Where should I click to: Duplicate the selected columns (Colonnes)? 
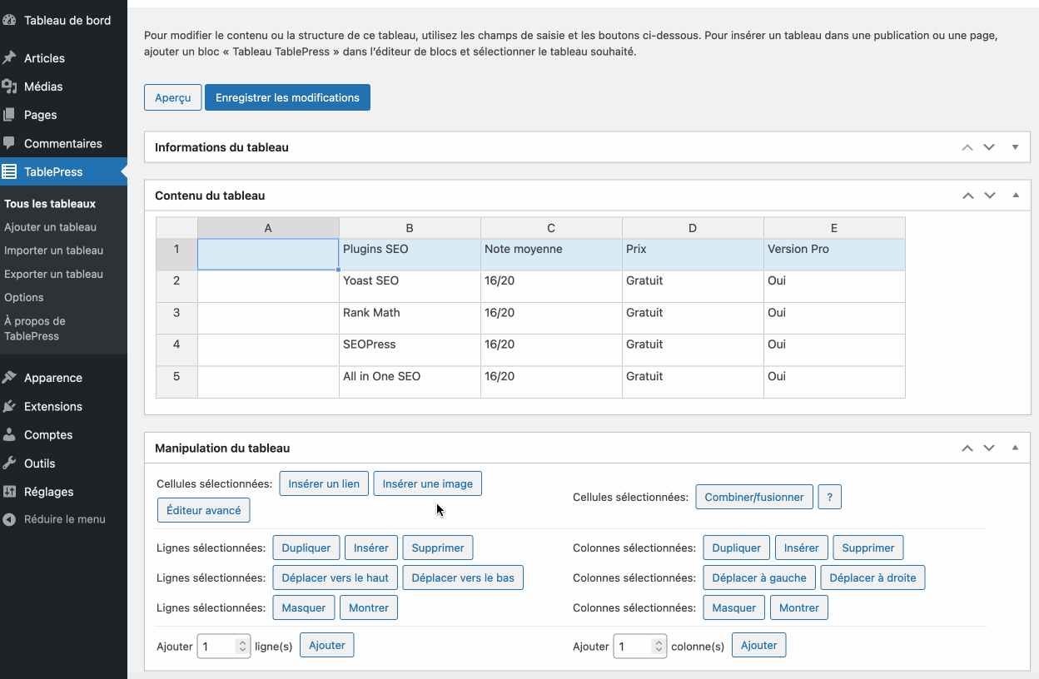(x=737, y=548)
